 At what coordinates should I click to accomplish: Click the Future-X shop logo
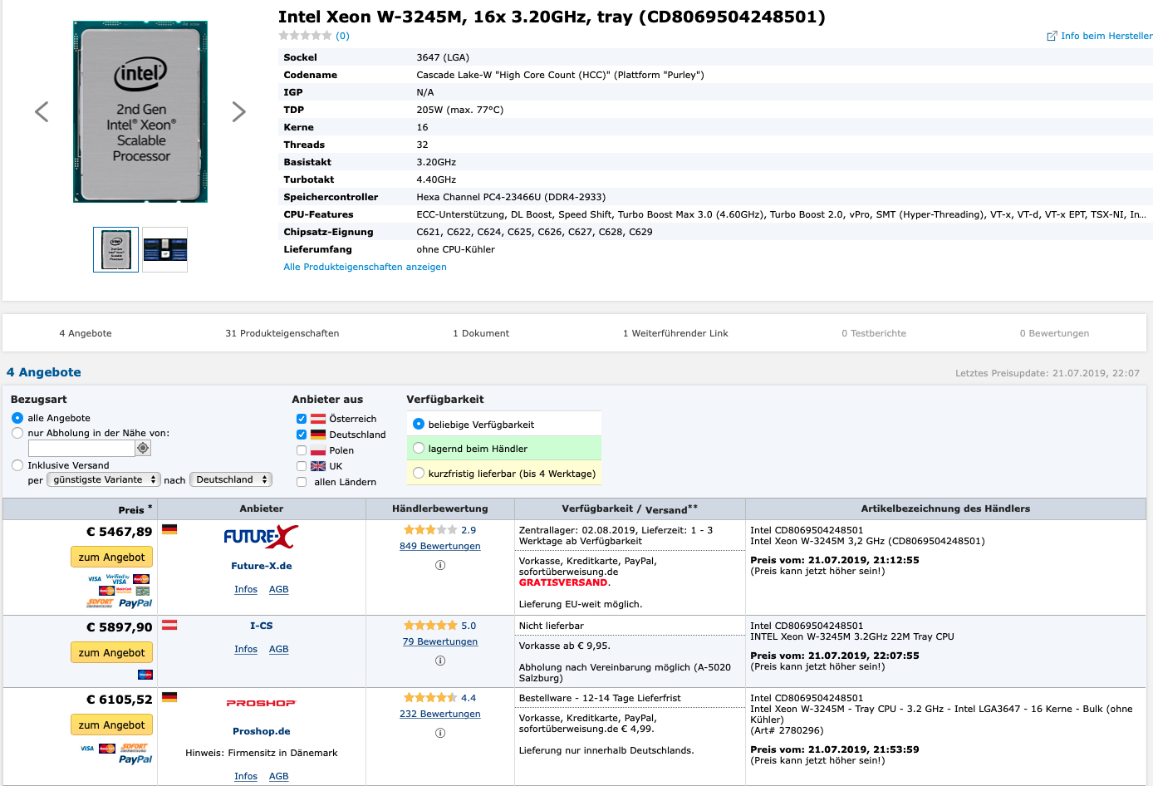tap(261, 537)
